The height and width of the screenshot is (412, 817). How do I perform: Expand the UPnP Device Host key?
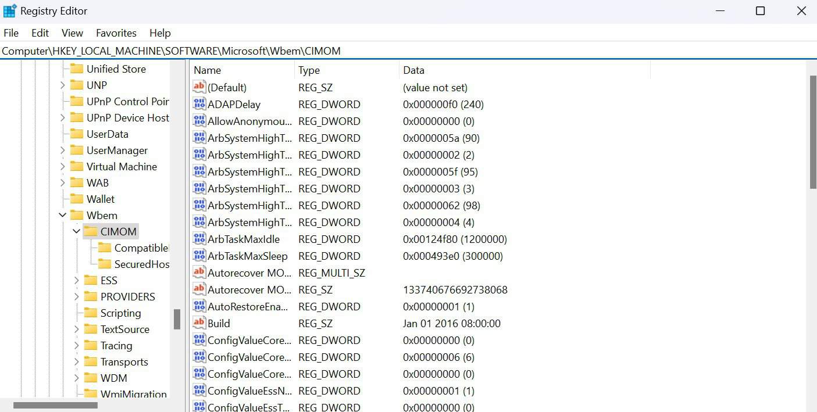63,117
